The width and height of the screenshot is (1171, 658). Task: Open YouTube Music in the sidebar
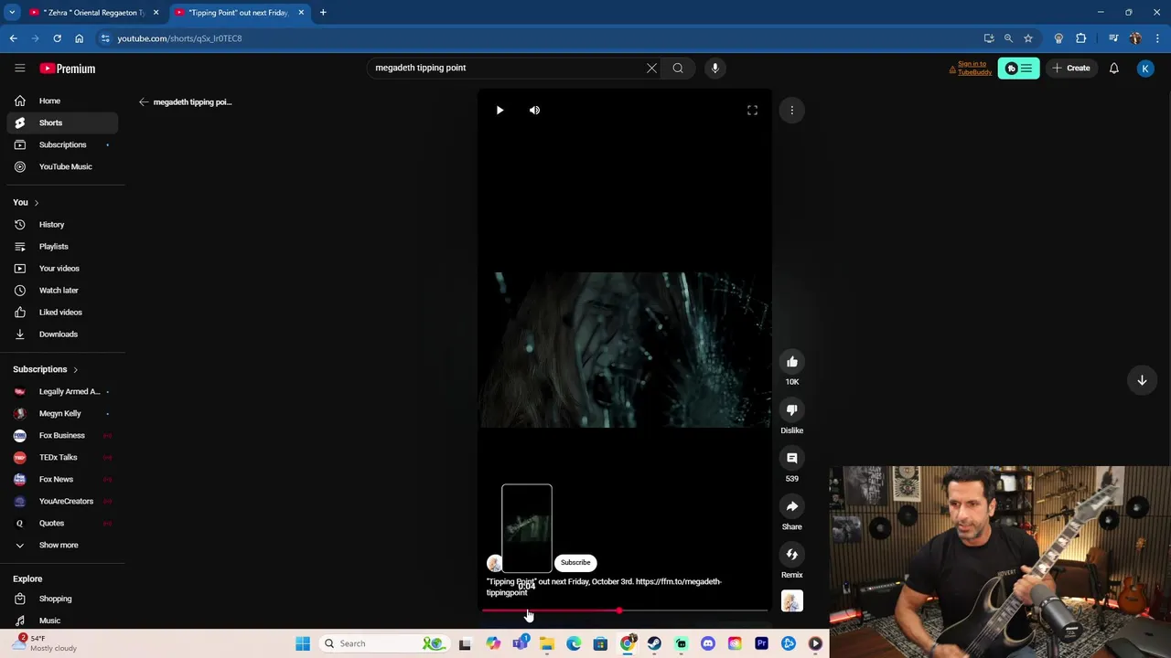click(63, 166)
